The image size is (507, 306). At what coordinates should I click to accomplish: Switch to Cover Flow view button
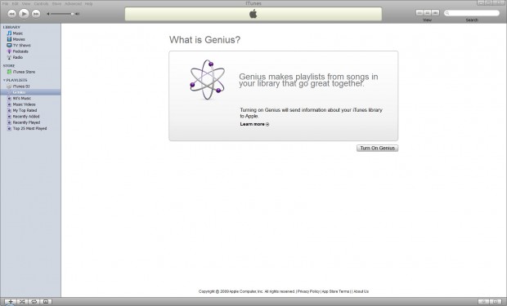click(x=436, y=12)
